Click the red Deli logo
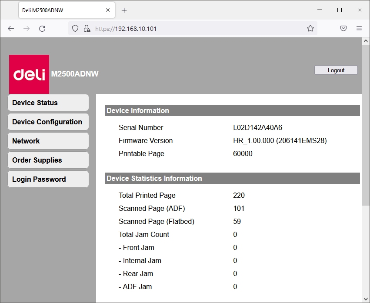The height and width of the screenshot is (303, 370). tap(29, 74)
